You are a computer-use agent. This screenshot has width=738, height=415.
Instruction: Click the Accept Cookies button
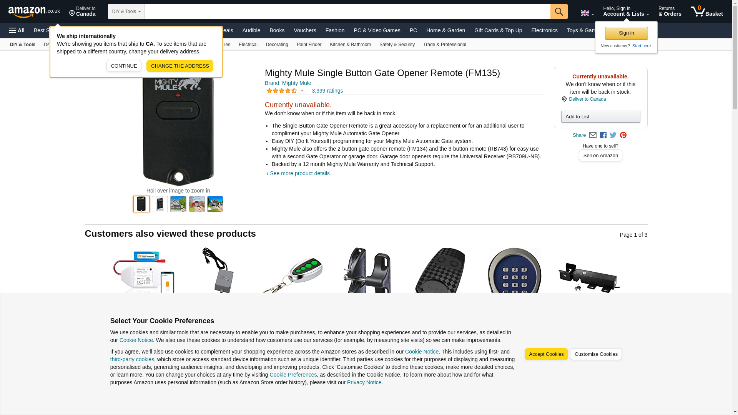pyautogui.click(x=546, y=354)
